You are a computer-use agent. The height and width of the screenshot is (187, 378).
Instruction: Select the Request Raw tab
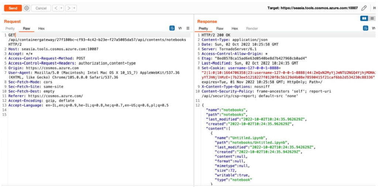(27, 28)
